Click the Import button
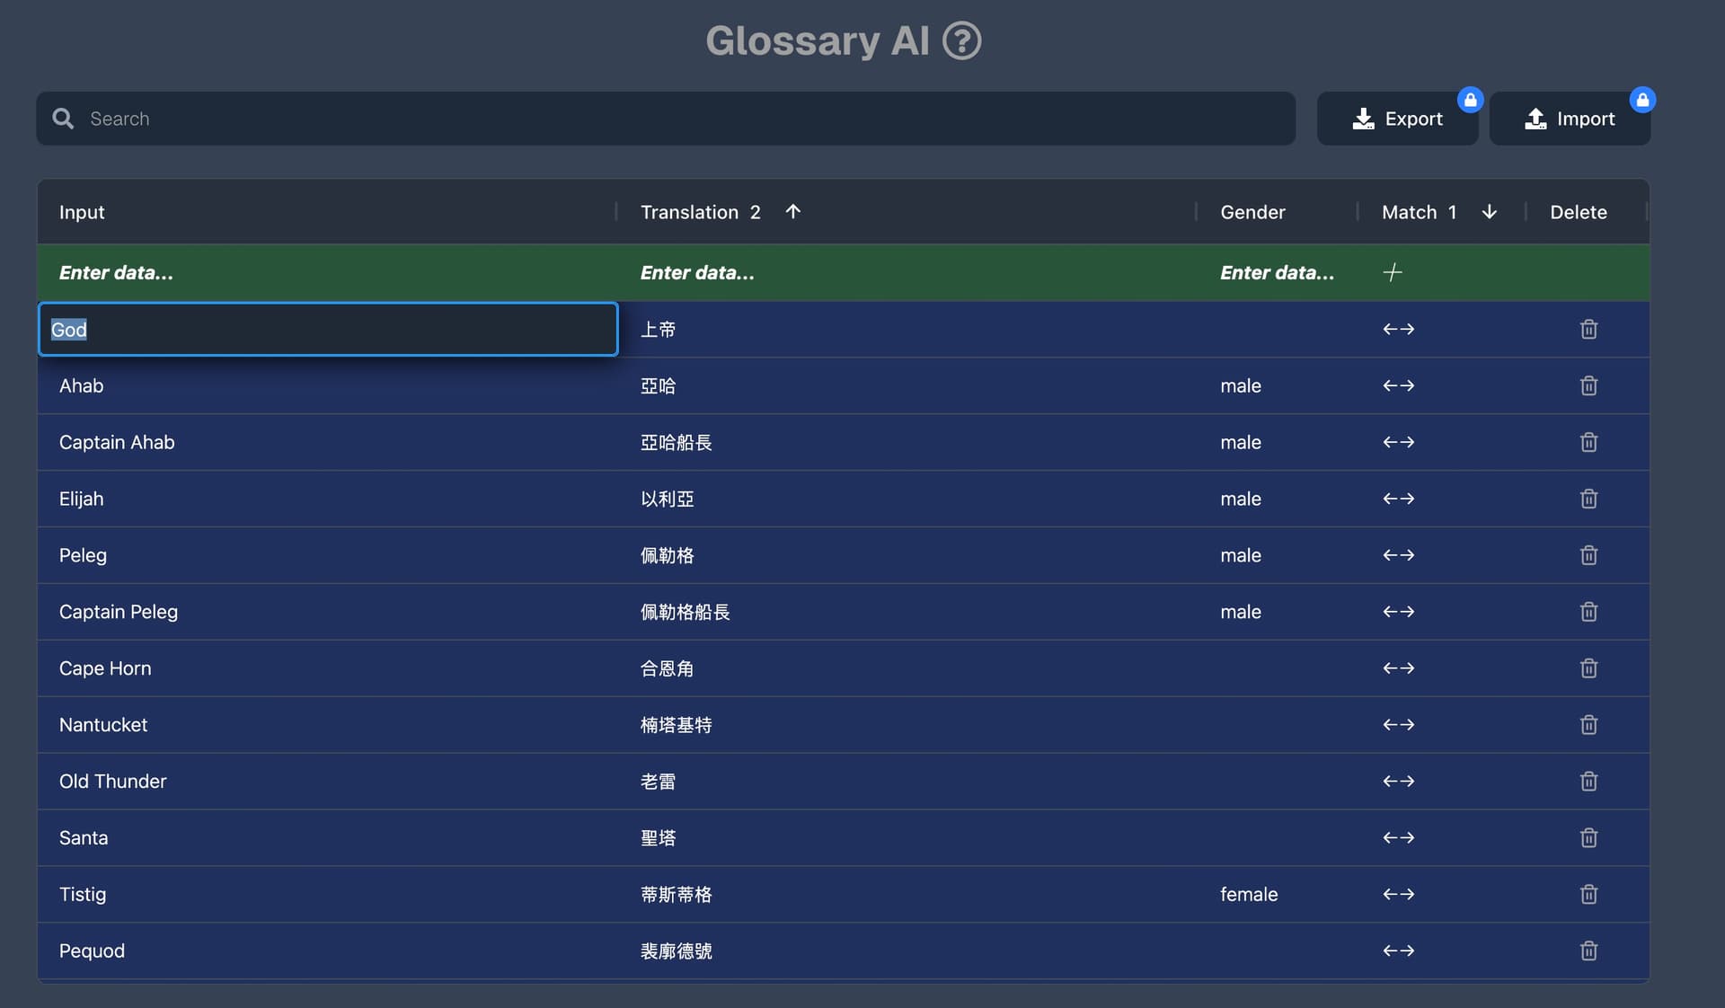Screen dimensions: 1725x1008 click(x=1570, y=118)
